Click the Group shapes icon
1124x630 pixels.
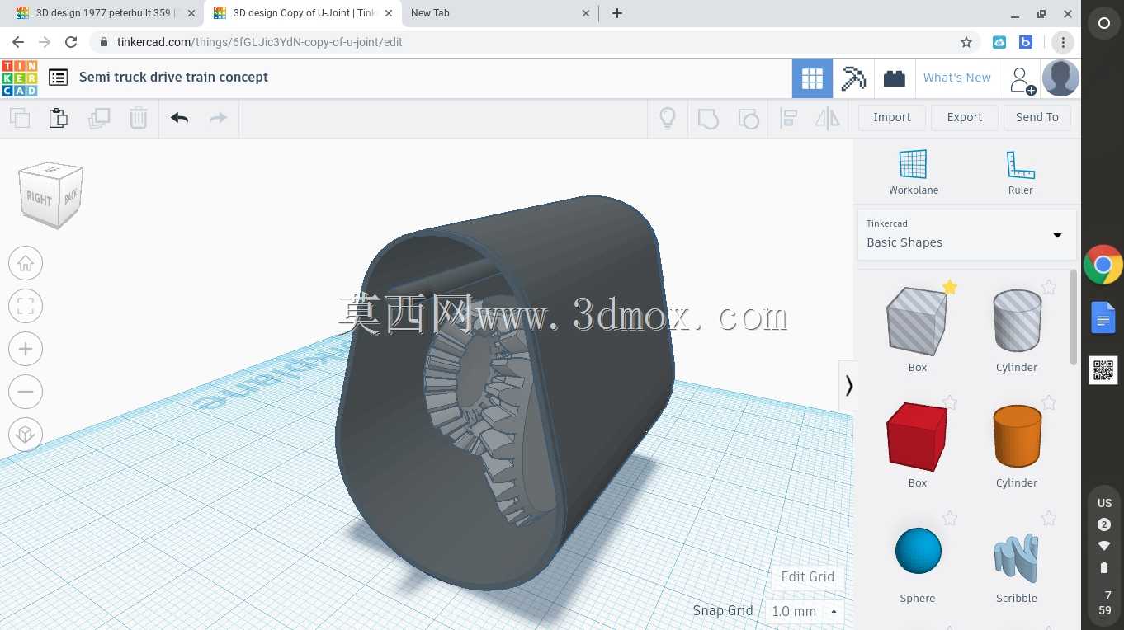[x=708, y=118]
